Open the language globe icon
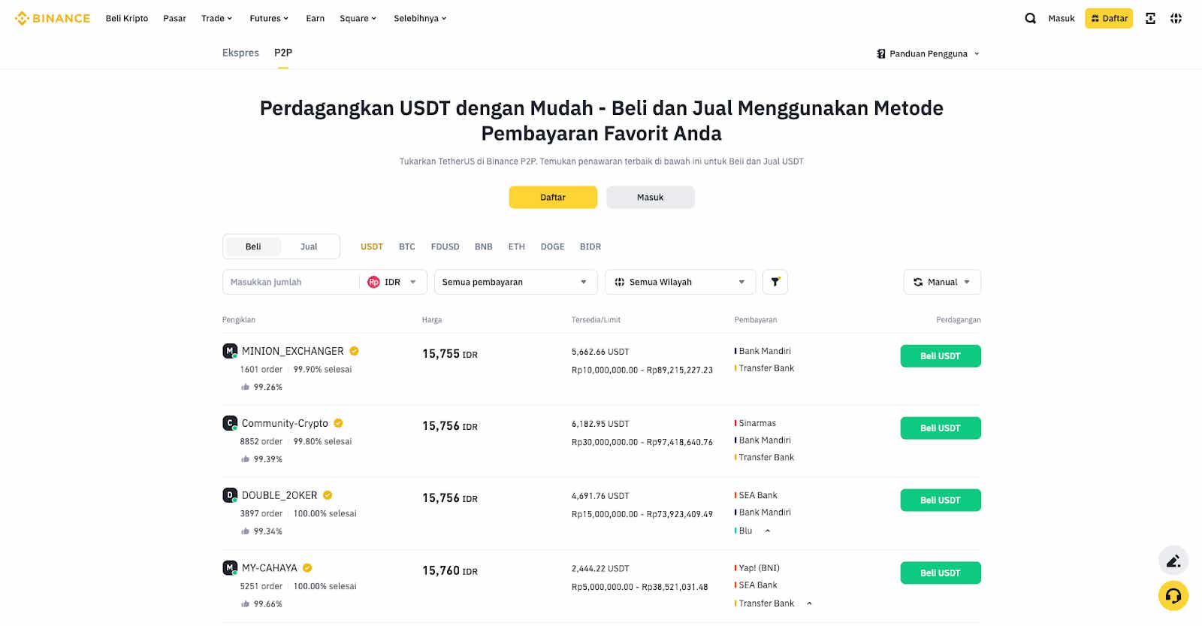1202x626 pixels. point(1176,18)
